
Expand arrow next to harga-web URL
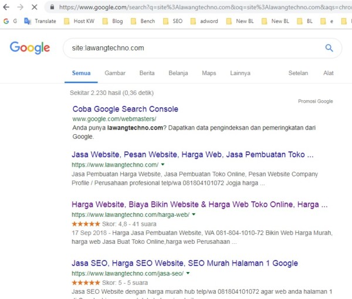pyautogui.click(x=194, y=214)
